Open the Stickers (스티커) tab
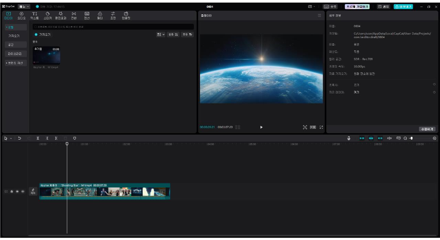The height and width of the screenshot is (240, 440). click(47, 15)
